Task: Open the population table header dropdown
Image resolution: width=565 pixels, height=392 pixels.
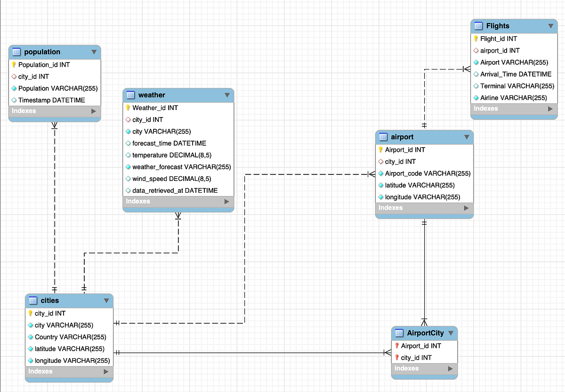Action: pyautogui.click(x=94, y=52)
